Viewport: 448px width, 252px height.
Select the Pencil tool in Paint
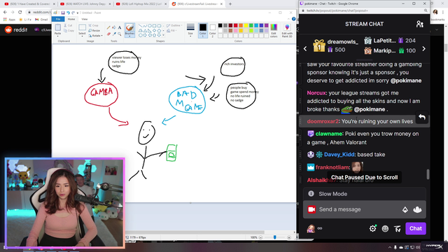click(x=108, y=28)
